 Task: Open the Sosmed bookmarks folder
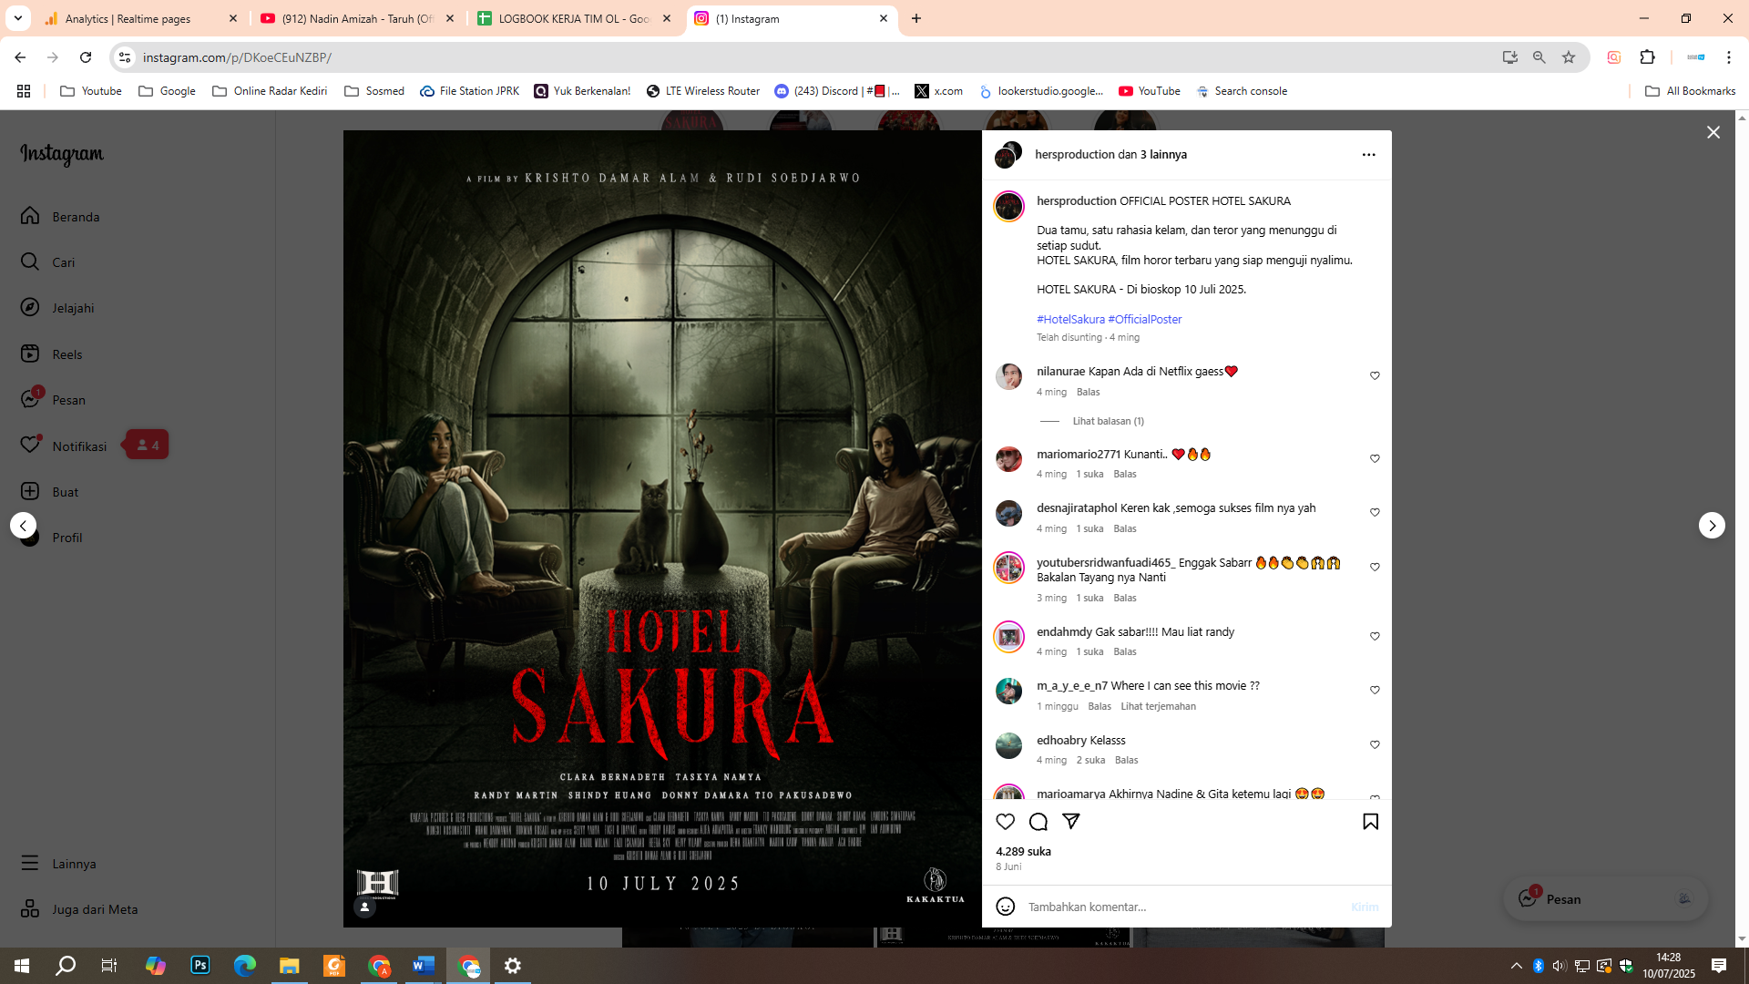(374, 91)
